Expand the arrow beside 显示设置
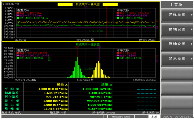This screenshot has height=120, width=194. coord(192,58)
